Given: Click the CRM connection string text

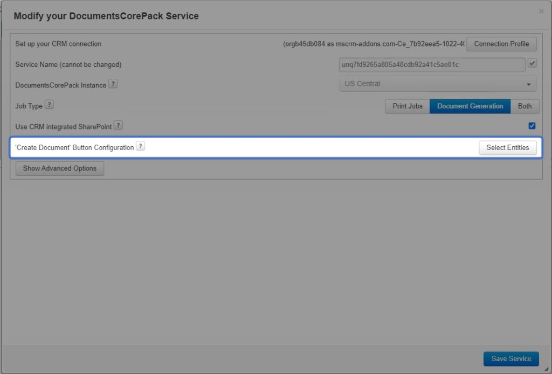Looking at the screenshot, I should [374, 44].
